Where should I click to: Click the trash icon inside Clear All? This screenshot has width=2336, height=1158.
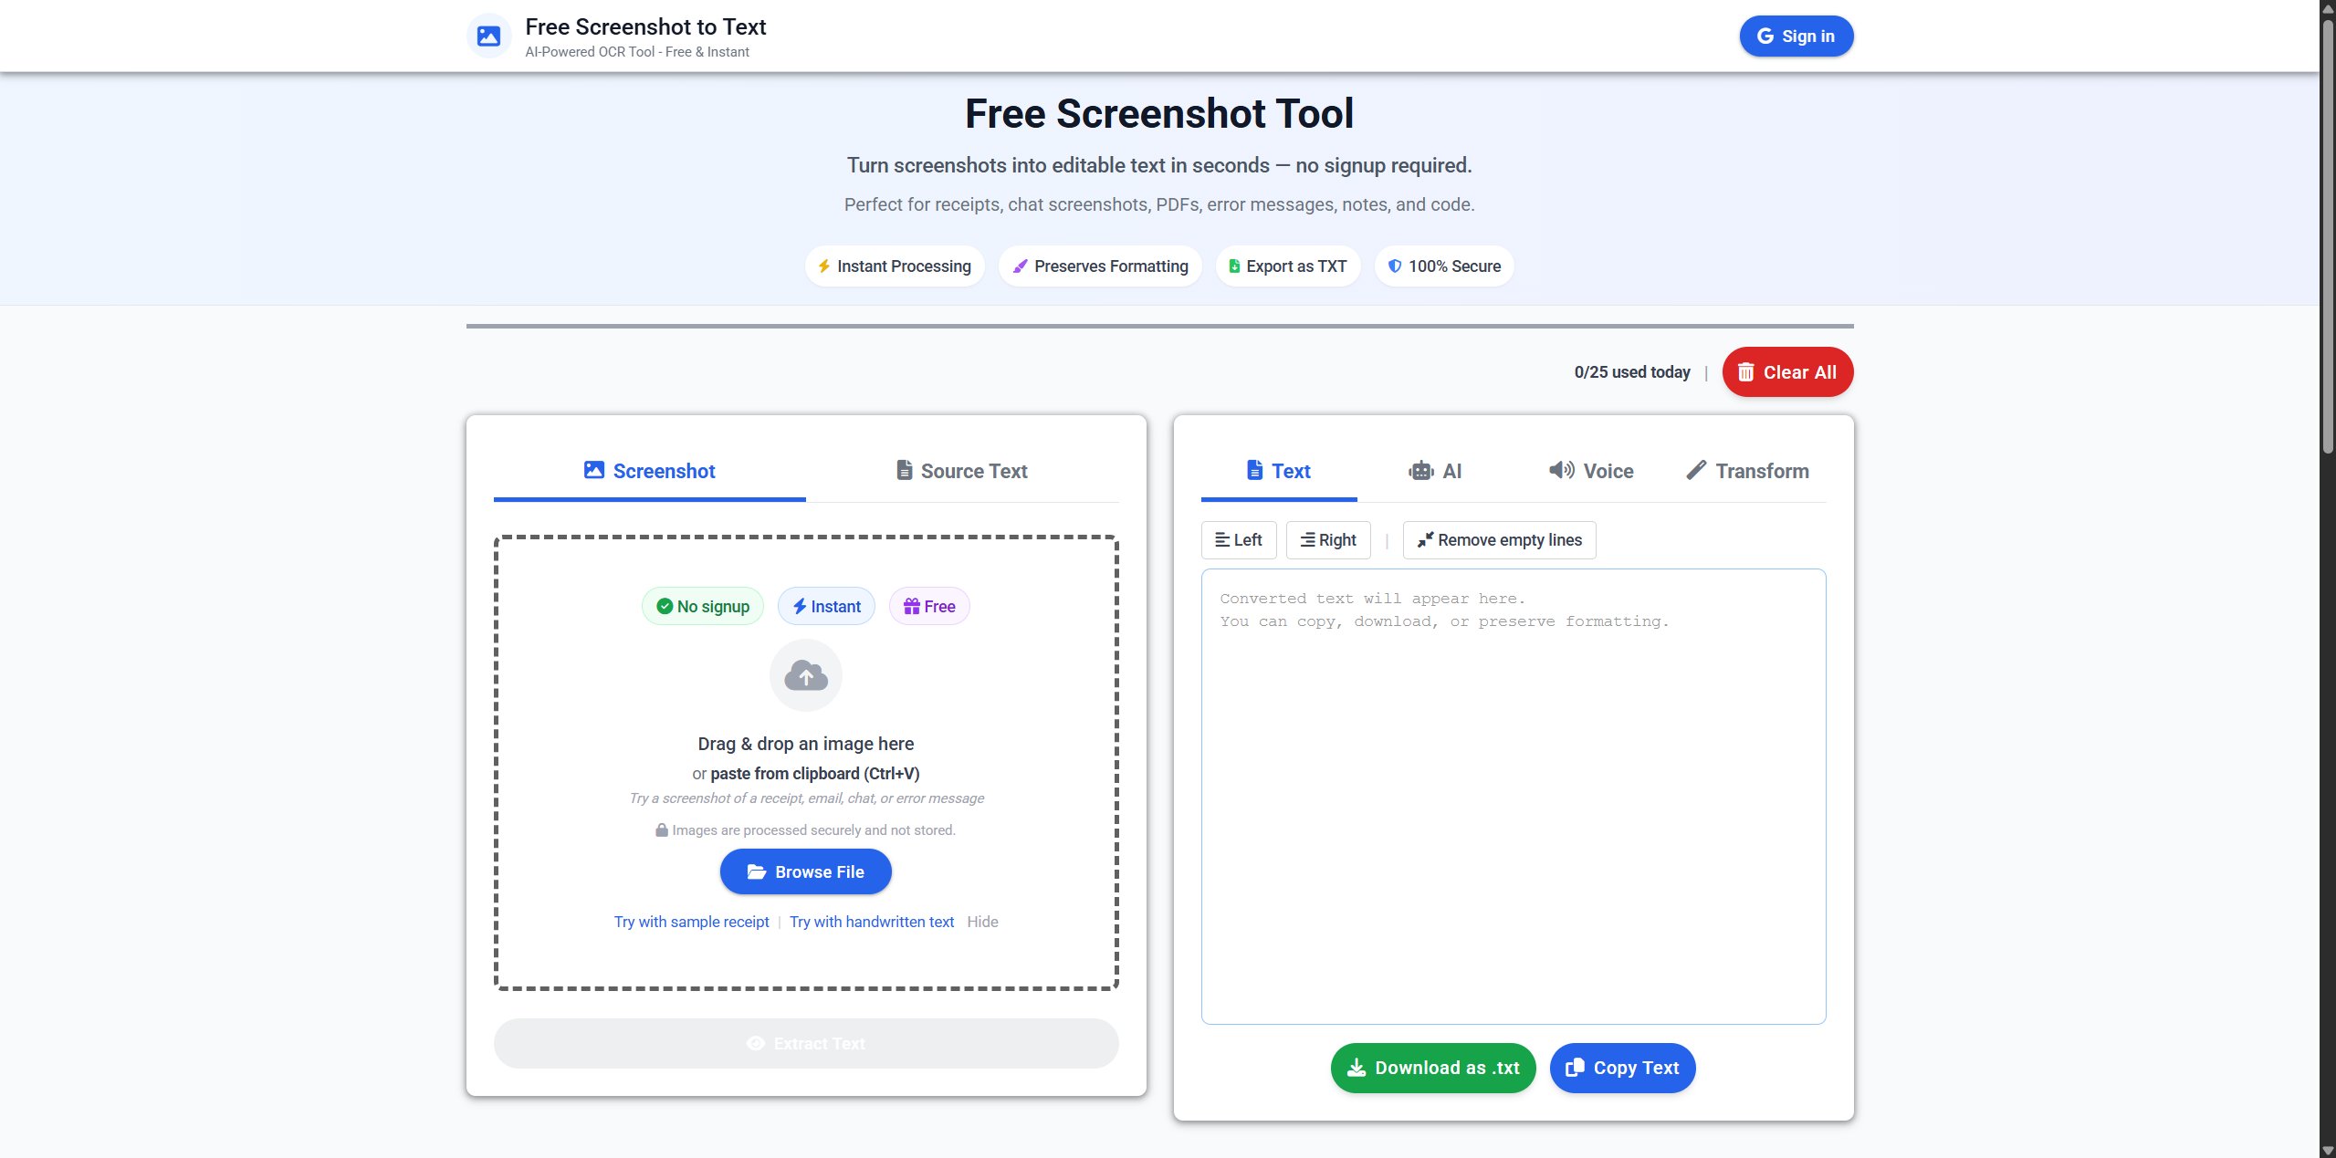click(1746, 371)
